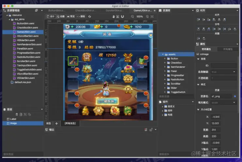This screenshot has height=162, width=242.
Task: Click the fit-to-canvas frame icon next to hand
Action: pyautogui.click(x=118, y=17)
